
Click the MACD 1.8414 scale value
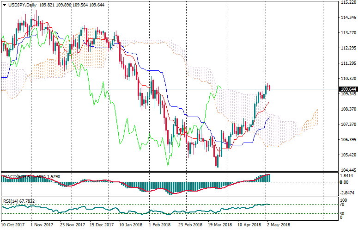point(346,176)
